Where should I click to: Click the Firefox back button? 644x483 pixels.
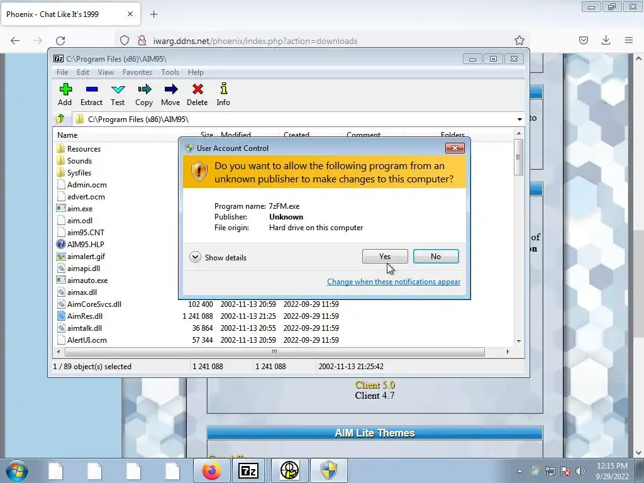click(15, 41)
